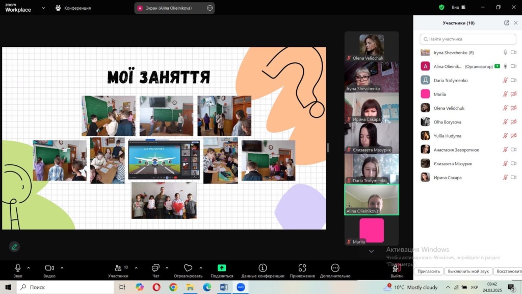The width and height of the screenshot is (522, 294).
Task: Launch Google Chrome from the taskbar
Action: tap(173, 287)
